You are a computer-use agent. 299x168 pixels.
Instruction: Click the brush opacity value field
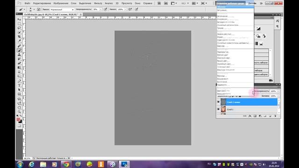(96, 9)
